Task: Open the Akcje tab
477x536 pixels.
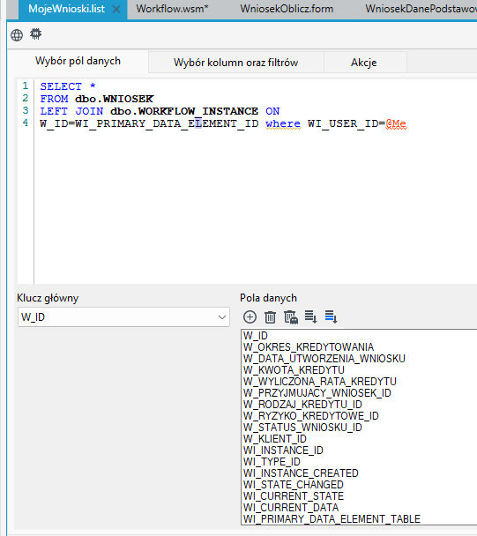Action: tap(364, 63)
